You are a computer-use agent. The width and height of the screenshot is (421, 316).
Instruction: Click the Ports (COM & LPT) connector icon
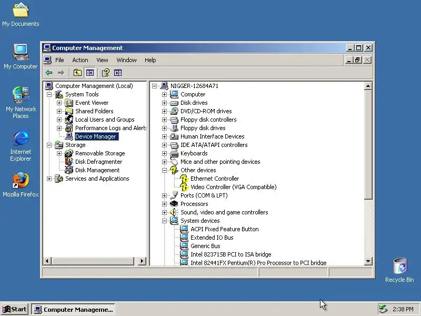pos(174,195)
